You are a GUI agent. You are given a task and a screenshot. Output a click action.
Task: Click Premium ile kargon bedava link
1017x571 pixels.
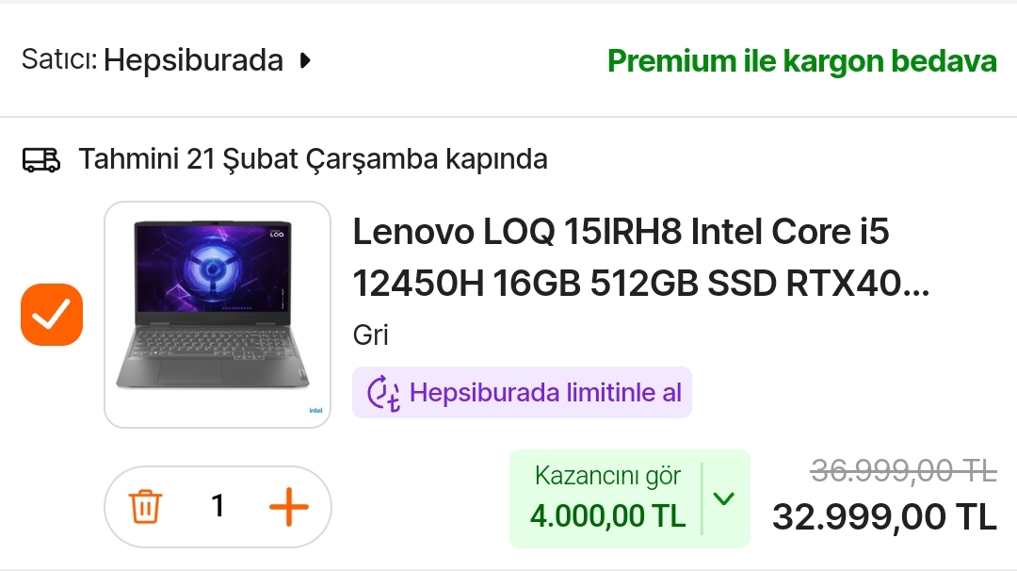801,61
